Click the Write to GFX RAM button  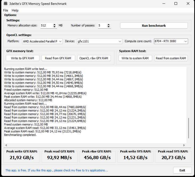click(22, 58)
